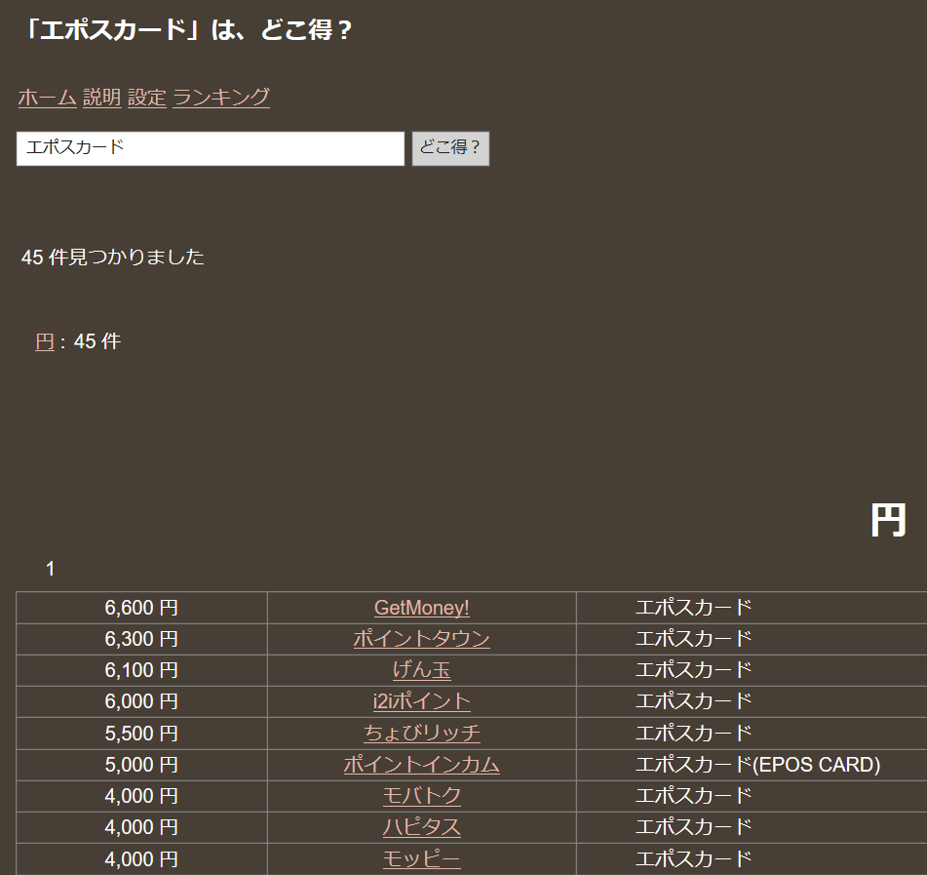Select the 6,600 円 amount cell

[x=142, y=608]
